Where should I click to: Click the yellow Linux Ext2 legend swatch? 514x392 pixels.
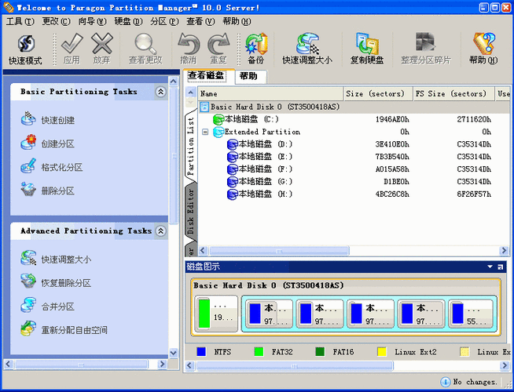click(x=382, y=352)
